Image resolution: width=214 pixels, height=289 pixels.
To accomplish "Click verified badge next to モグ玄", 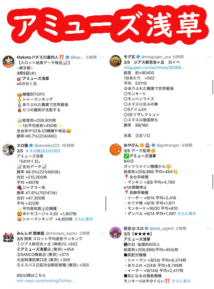I will click(138, 57).
